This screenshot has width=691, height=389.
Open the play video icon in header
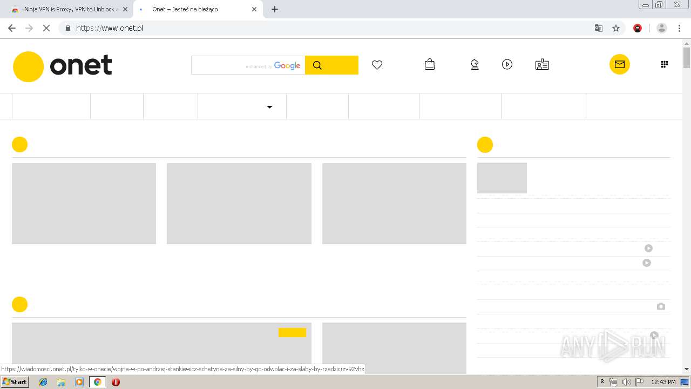click(507, 64)
